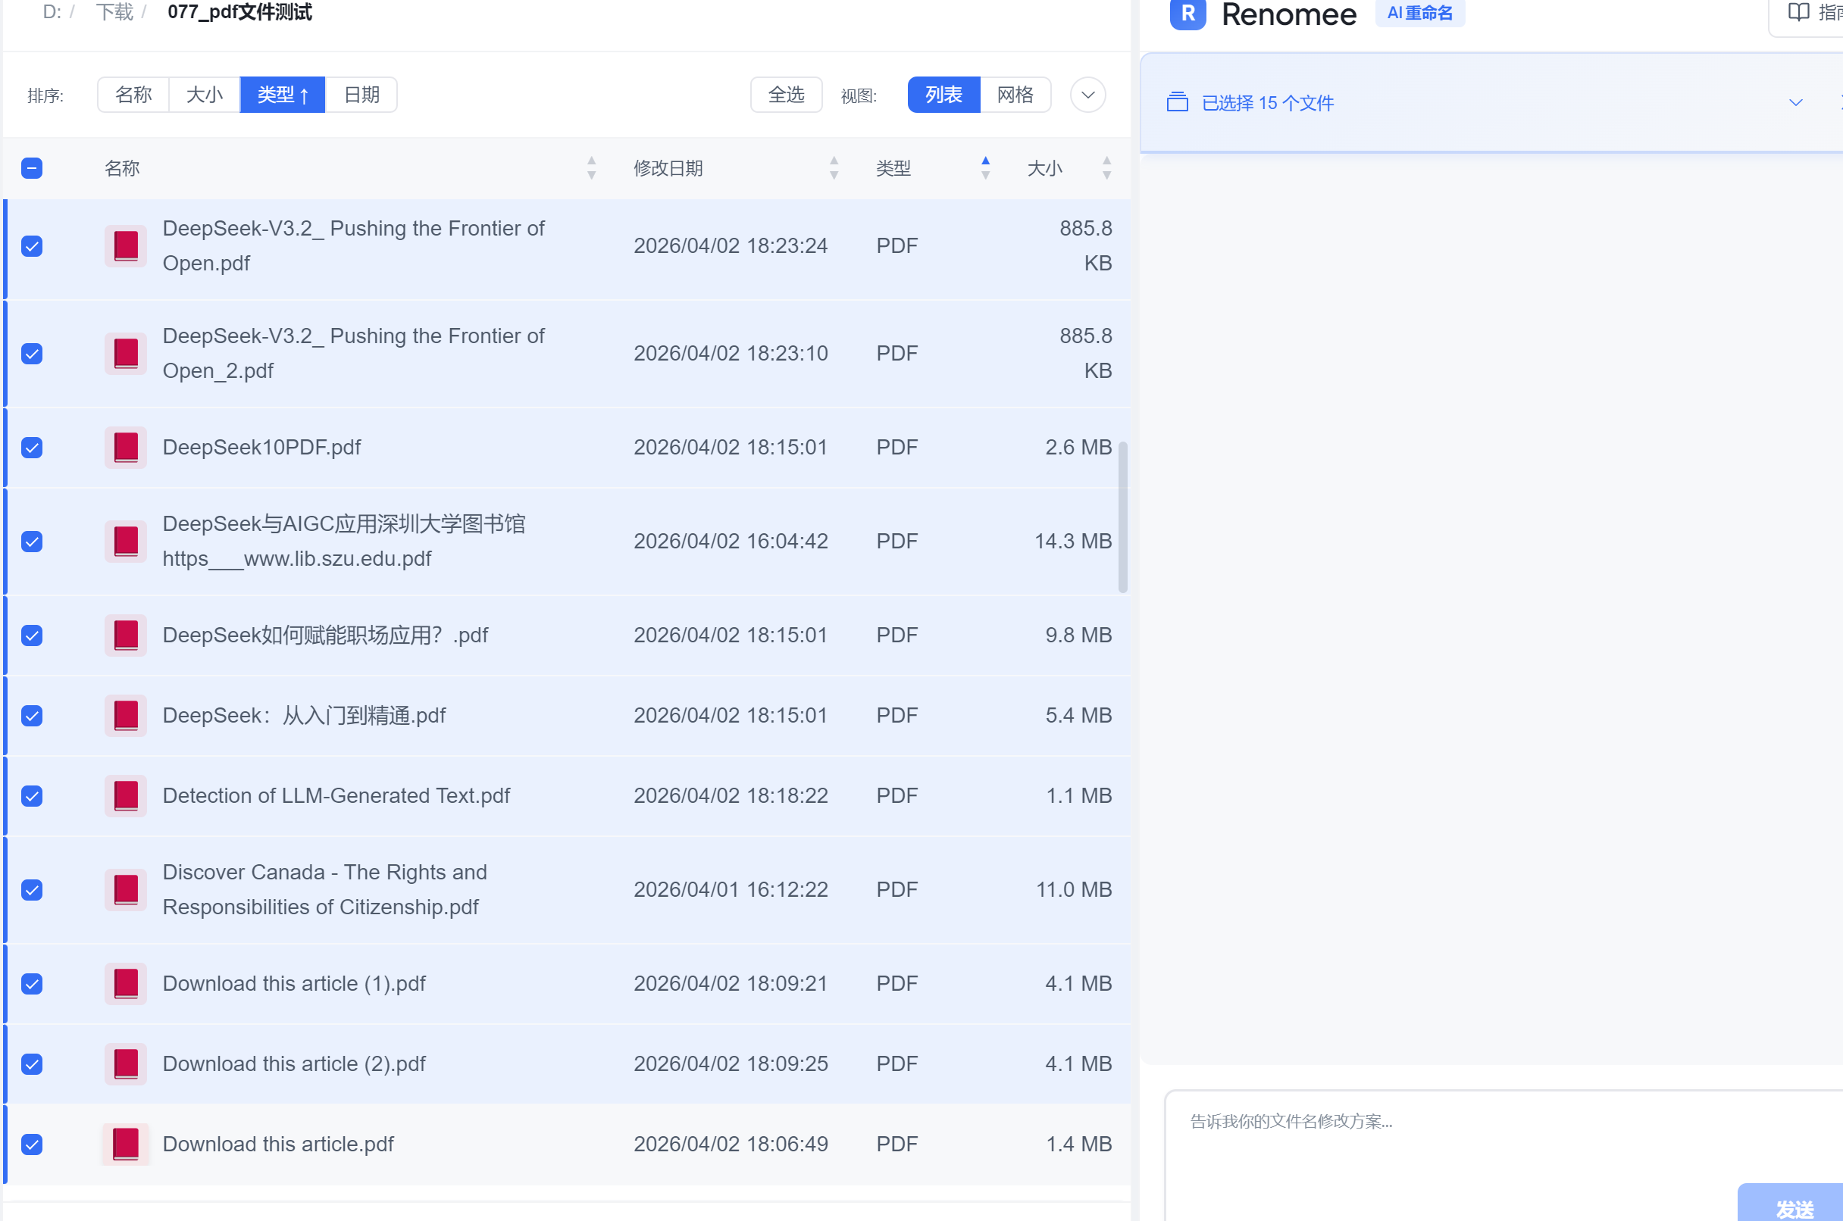Select the 类型 sort tab
This screenshot has width=1843, height=1221.
pos(283,95)
